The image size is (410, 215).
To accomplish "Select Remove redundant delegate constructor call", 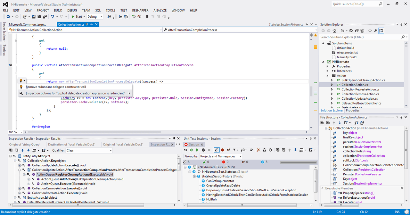I will [x=56, y=87].
